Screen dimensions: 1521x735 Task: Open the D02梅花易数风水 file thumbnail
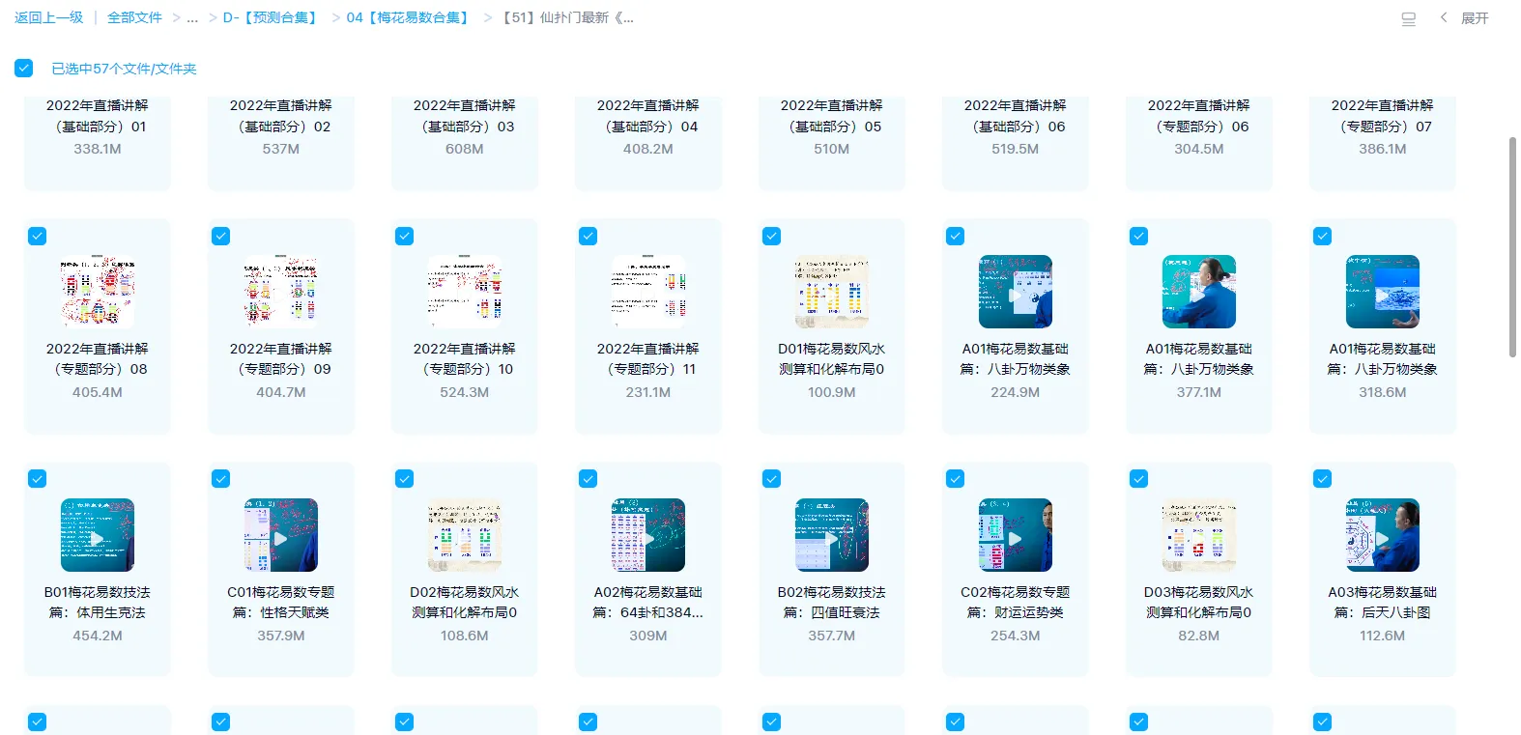pyautogui.click(x=465, y=535)
